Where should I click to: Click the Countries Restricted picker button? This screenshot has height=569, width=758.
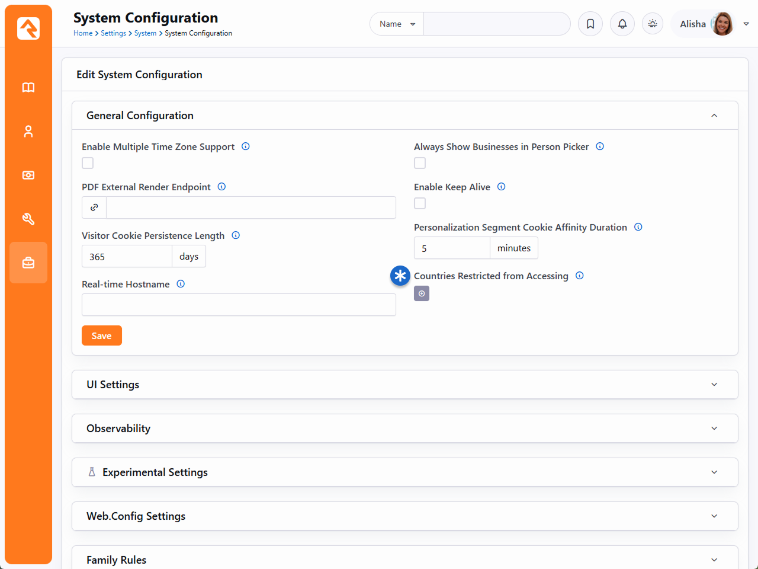pyautogui.click(x=422, y=293)
